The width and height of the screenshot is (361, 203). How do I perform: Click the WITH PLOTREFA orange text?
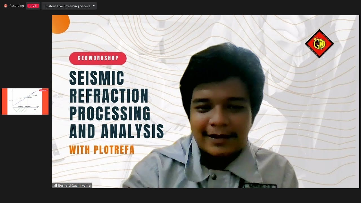102,150
